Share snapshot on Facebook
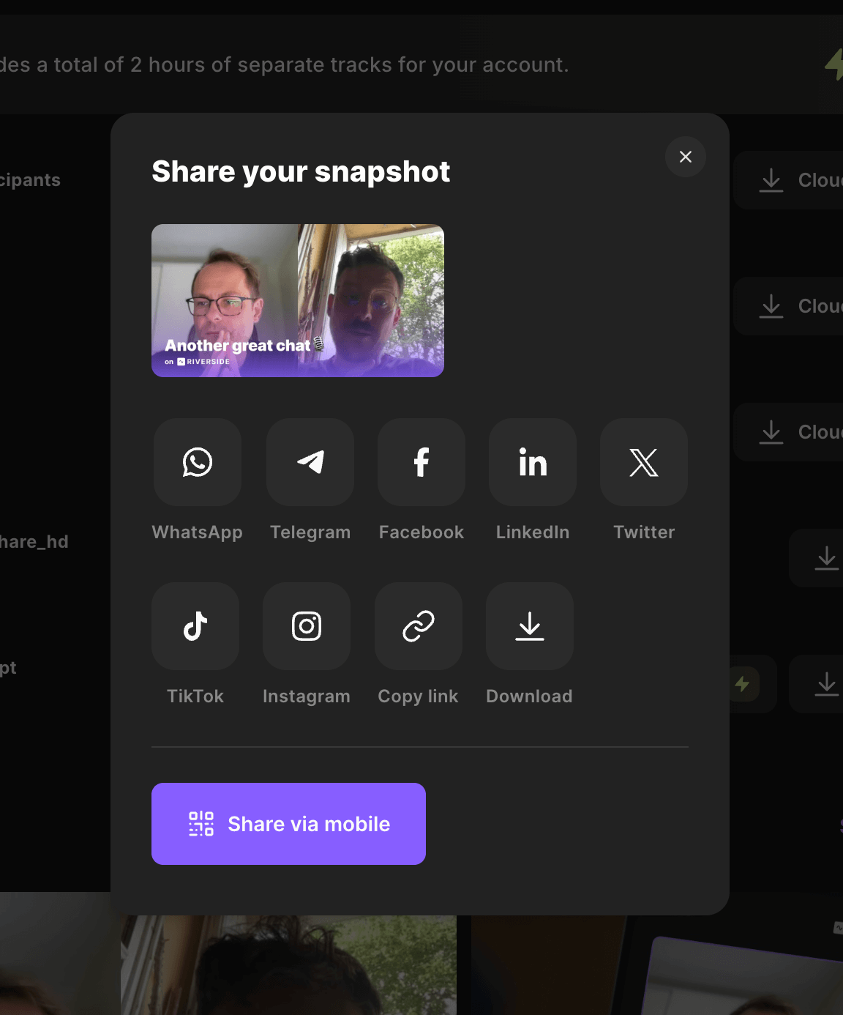The width and height of the screenshot is (843, 1015). (421, 463)
